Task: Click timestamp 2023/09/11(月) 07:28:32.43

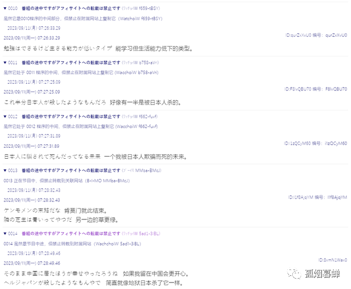Action: coord(34,190)
